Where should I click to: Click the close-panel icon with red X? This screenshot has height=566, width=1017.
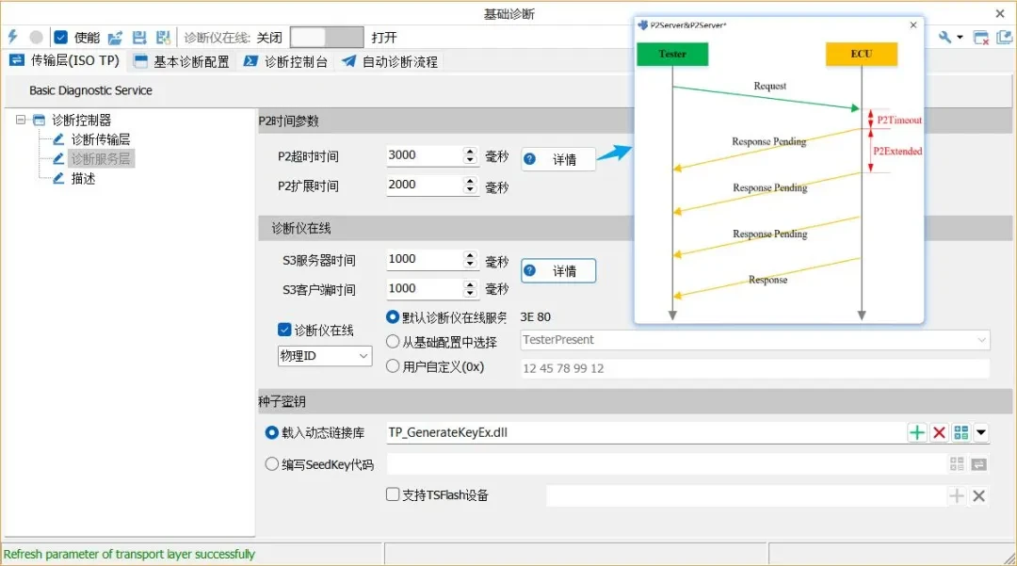click(980, 37)
